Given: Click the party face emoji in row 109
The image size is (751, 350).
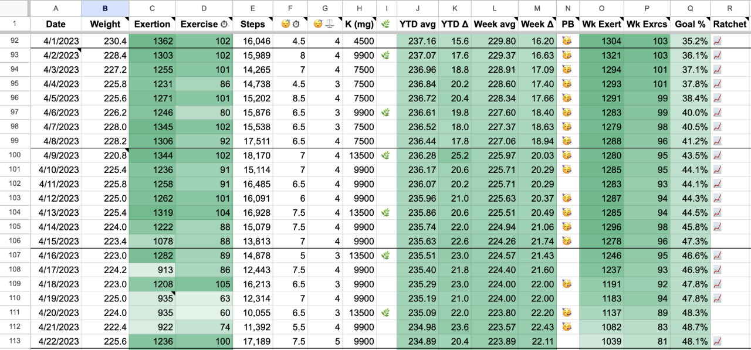Looking at the screenshot, I should coord(567,284).
